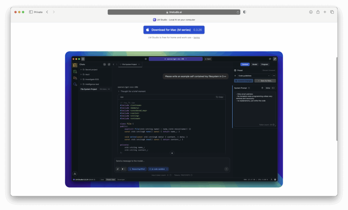Delete the system prompt with trash icon

262,88
